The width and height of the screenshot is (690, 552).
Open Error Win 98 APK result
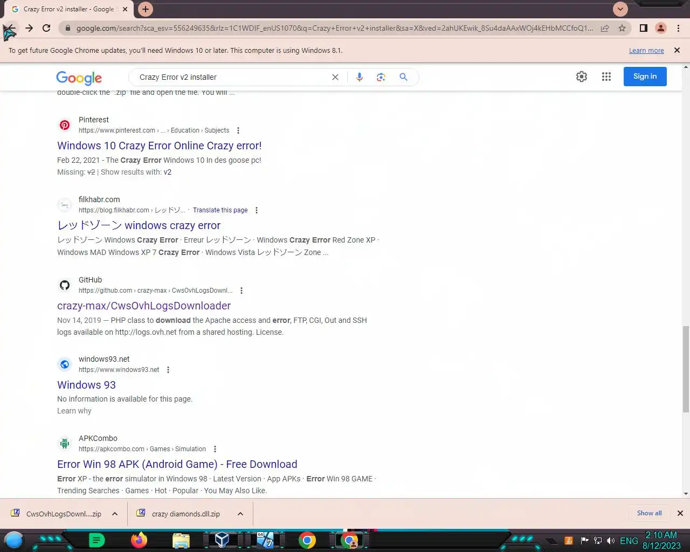click(x=177, y=464)
